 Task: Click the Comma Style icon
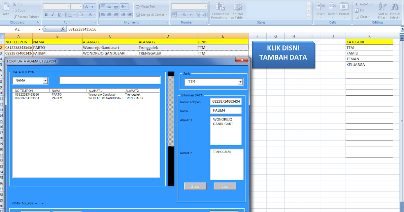tap(191, 15)
